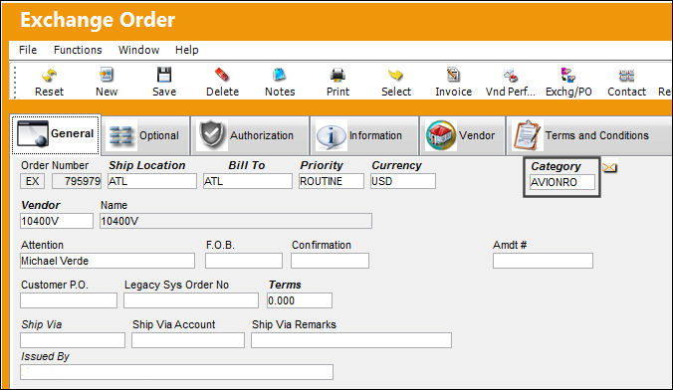Click the Ship Via Remarks field

pos(351,340)
